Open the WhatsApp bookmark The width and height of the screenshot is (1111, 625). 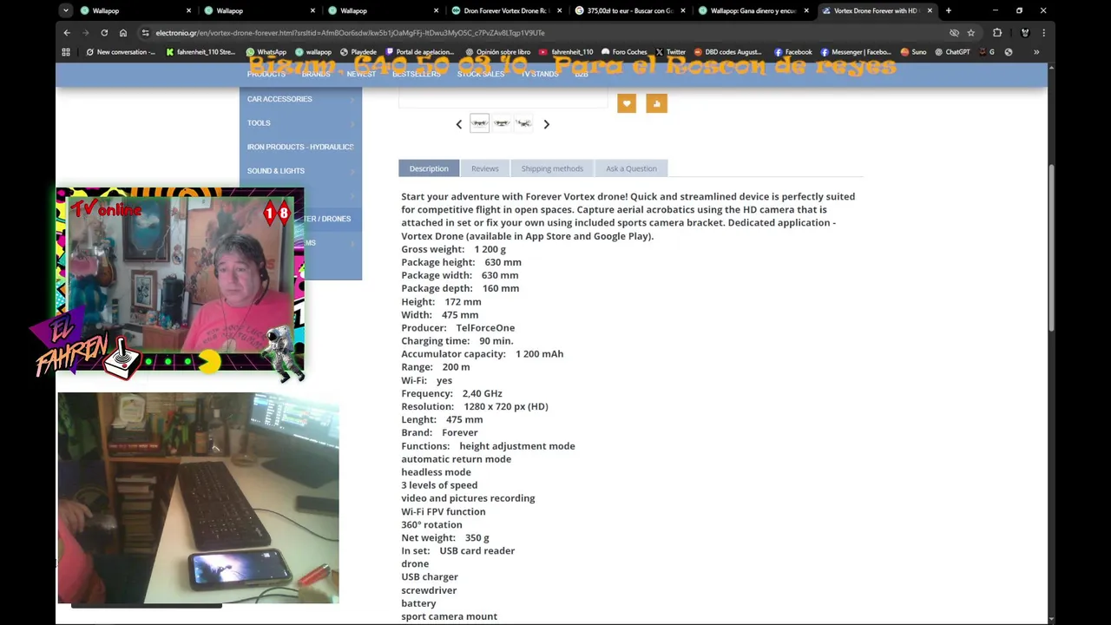[x=266, y=52]
